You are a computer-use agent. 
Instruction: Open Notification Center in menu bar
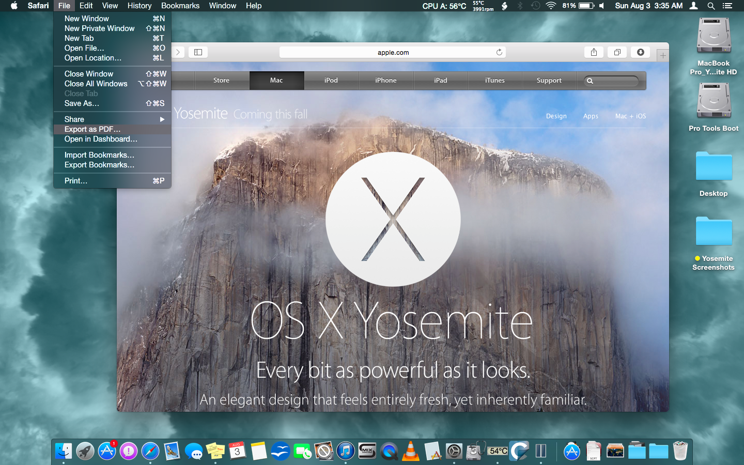point(727,6)
